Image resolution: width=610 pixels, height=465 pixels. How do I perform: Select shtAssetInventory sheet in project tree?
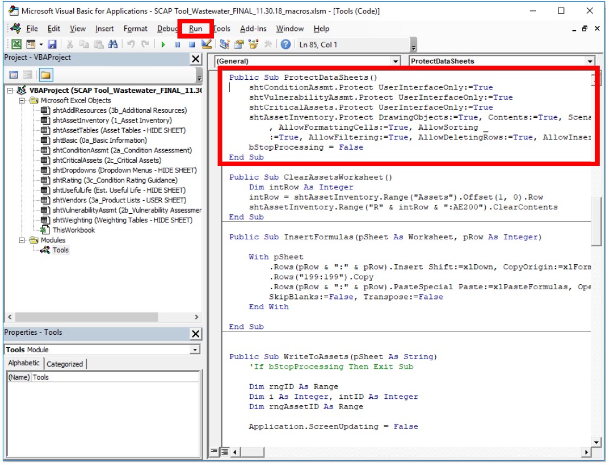coord(112,120)
